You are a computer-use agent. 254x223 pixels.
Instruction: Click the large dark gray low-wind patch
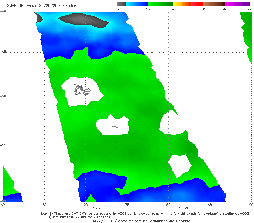pyautogui.click(x=84, y=20)
